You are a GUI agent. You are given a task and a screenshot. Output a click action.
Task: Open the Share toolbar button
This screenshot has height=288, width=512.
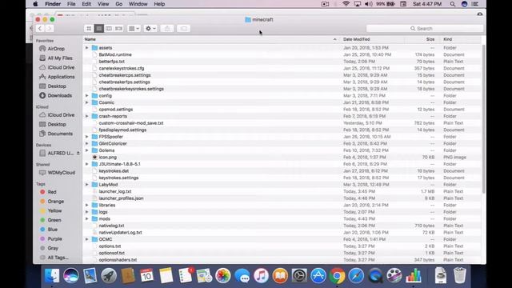(x=167, y=29)
